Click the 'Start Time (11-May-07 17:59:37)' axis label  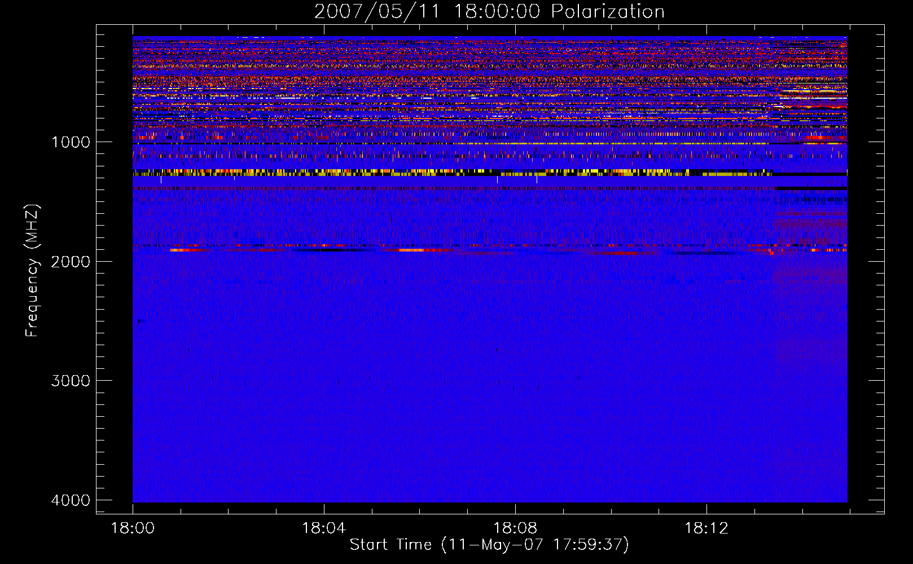[489, 545]
